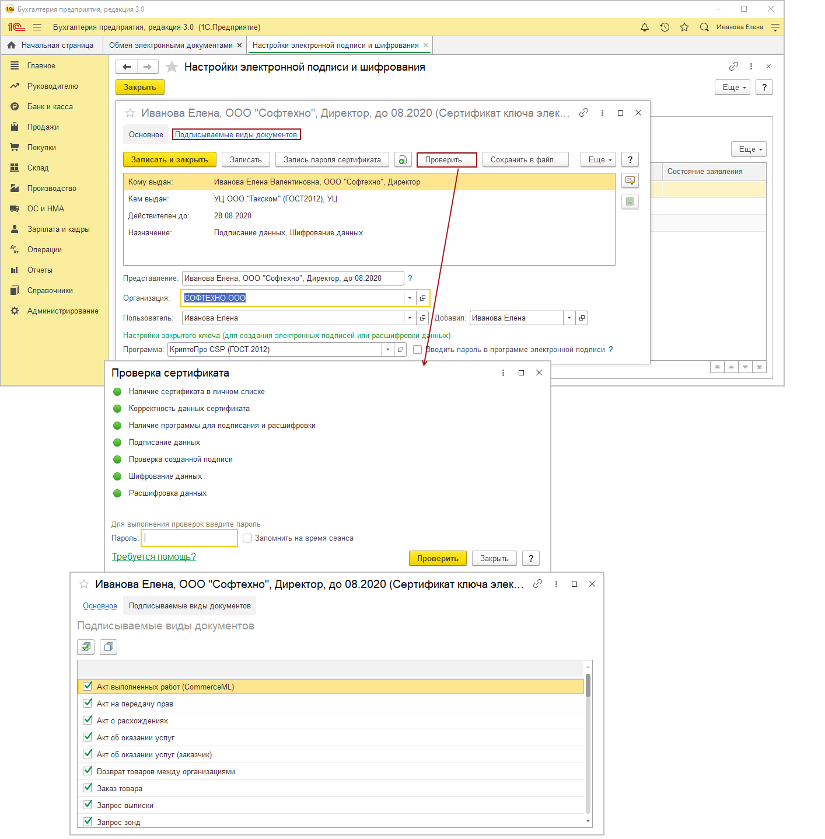Open Еще menu in certificate form
This screenshot has width=825, height=839.
[x=598, y=159]
